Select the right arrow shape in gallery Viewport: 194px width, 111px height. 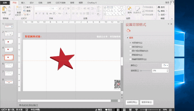[x=121, y=11]
